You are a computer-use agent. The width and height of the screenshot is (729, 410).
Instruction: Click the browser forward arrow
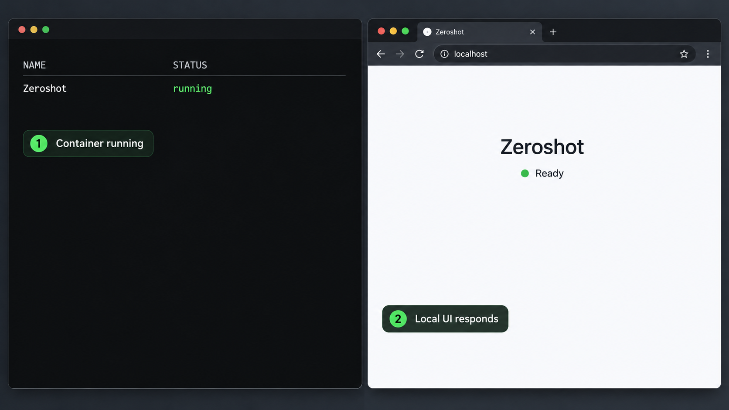(x=400, y=54)
